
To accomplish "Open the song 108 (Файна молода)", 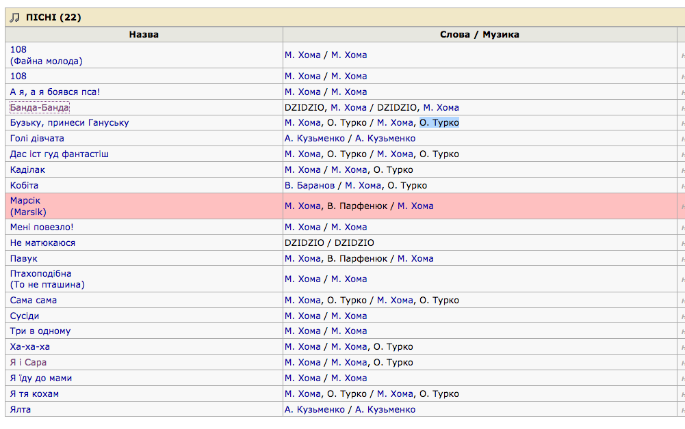I will (46, 55).
